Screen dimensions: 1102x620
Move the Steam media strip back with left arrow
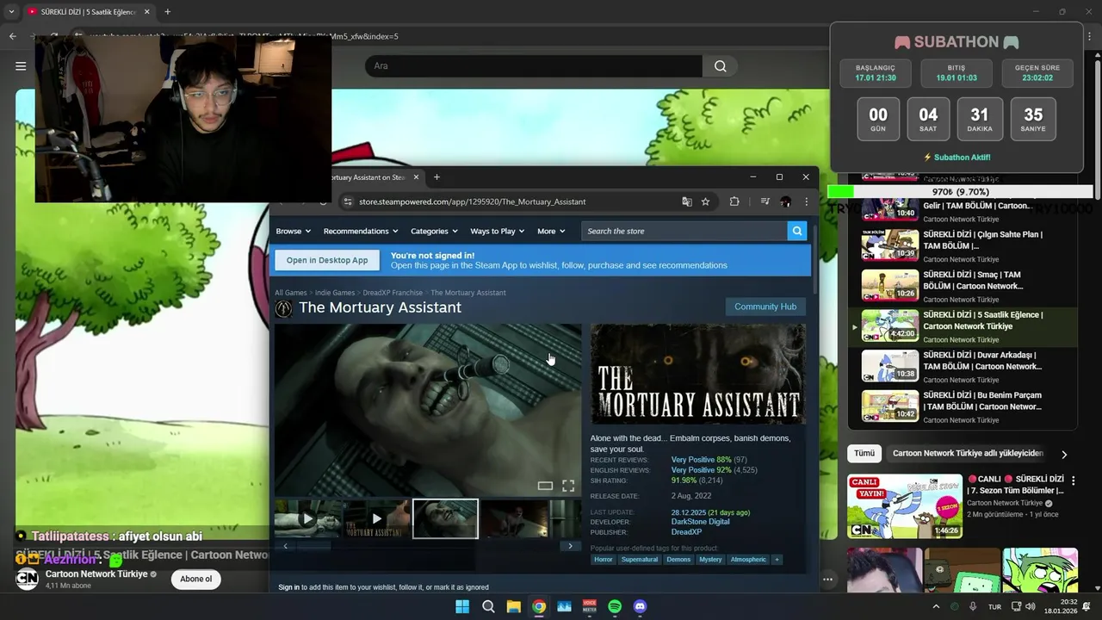[x=286, y=546]
